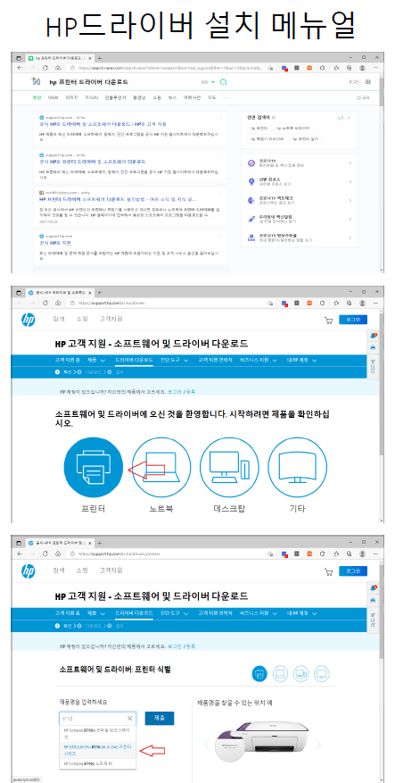The image size is (395, 783).
Task: Open result '공식 HP® 지원'
Action: 56,242
